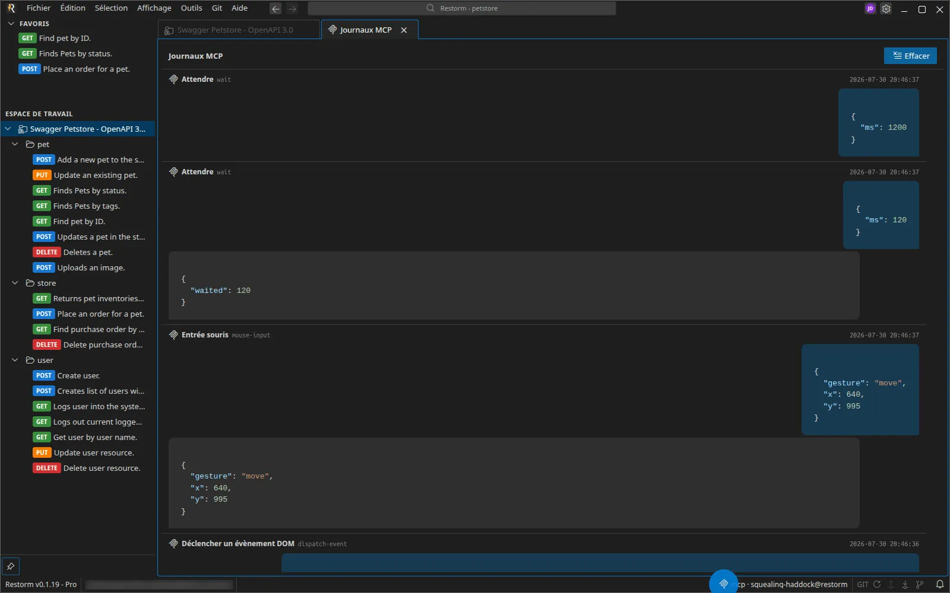950x593 pixels.
Task: Refresh Git status in the status bar
Action: coord(877,584)
